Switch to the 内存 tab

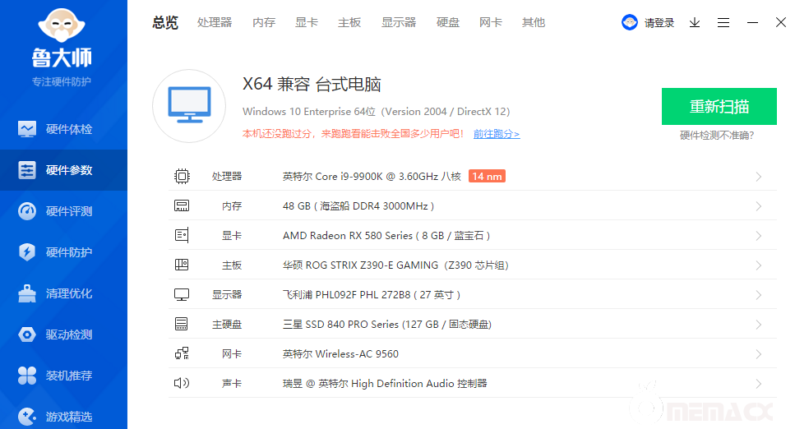click(264, 23)
